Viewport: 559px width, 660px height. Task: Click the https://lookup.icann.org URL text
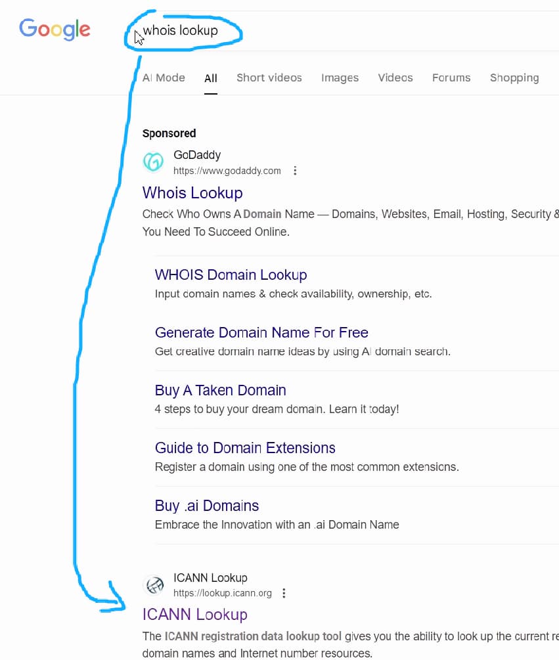tap(223, 594)
